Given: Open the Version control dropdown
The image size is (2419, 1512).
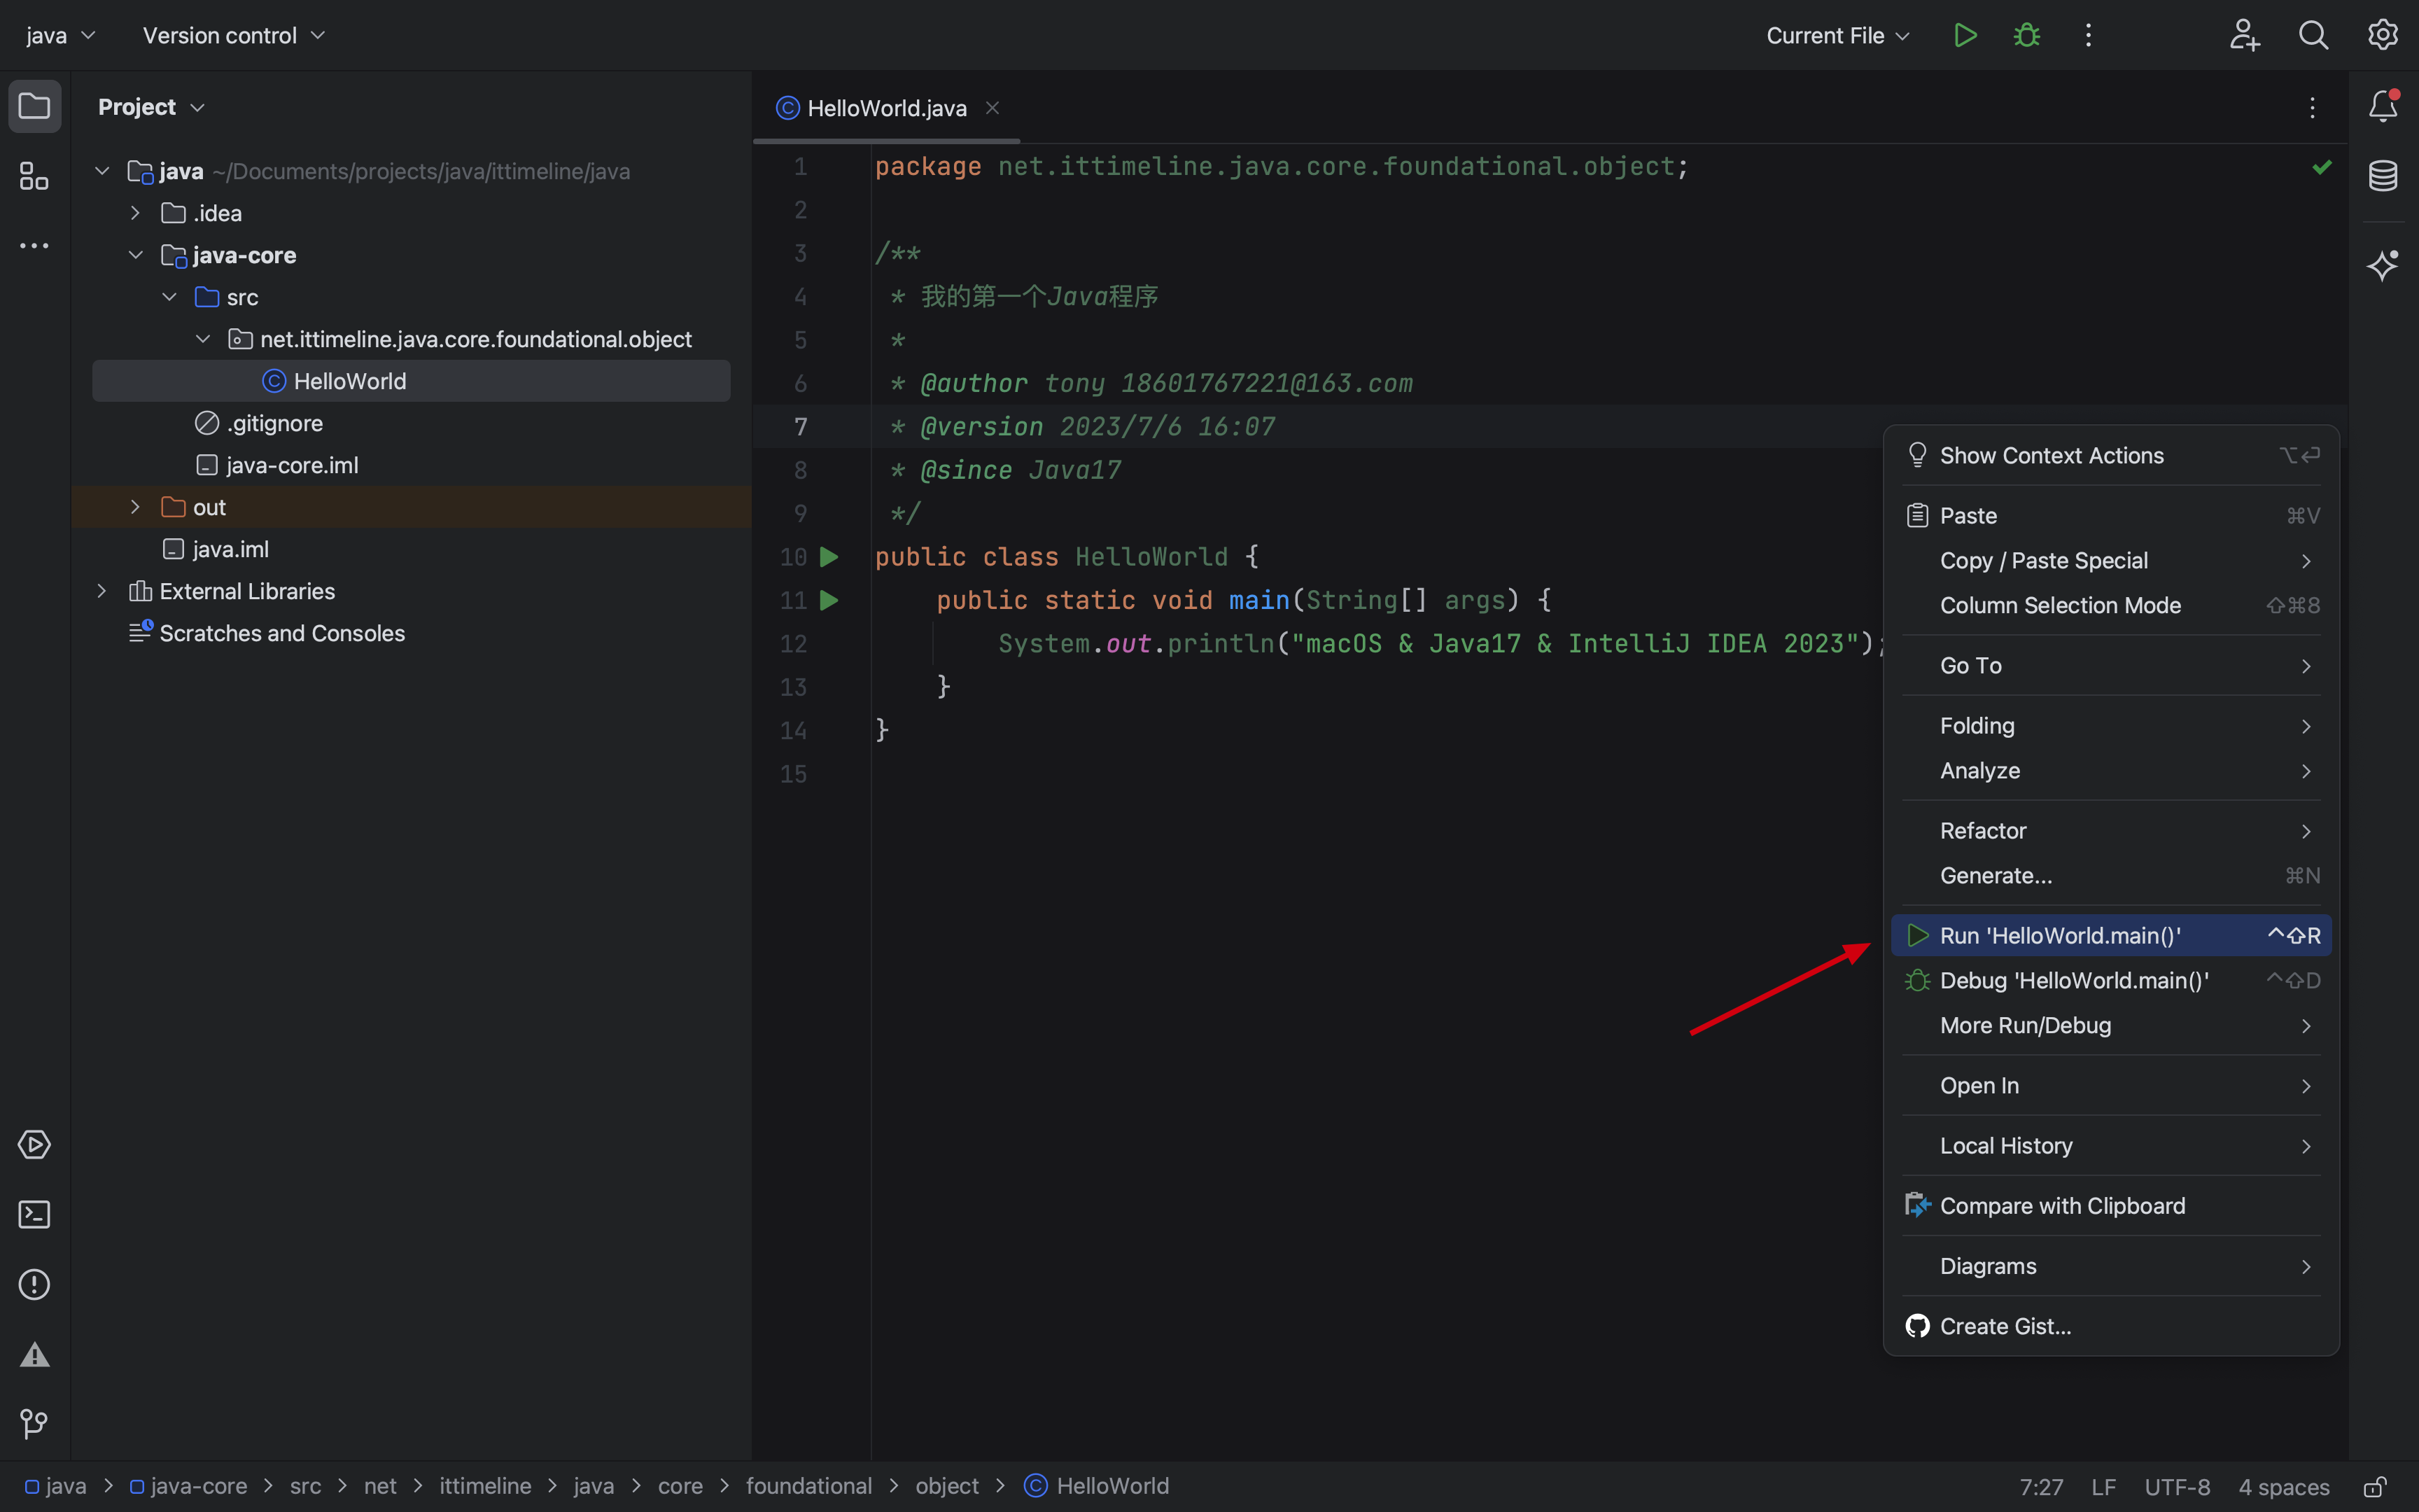Looking at the screenshot, I should coord(234,35).
